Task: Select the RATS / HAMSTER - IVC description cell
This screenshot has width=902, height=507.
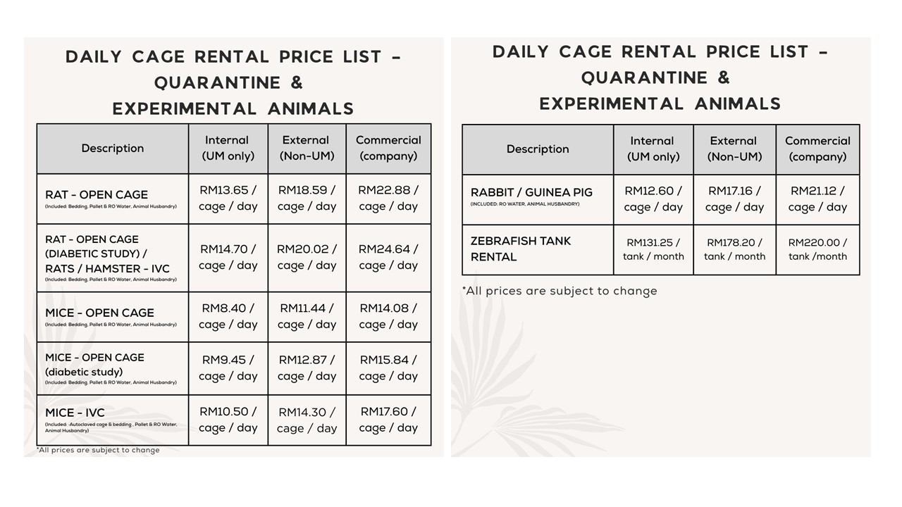Action: coord(112,258)
